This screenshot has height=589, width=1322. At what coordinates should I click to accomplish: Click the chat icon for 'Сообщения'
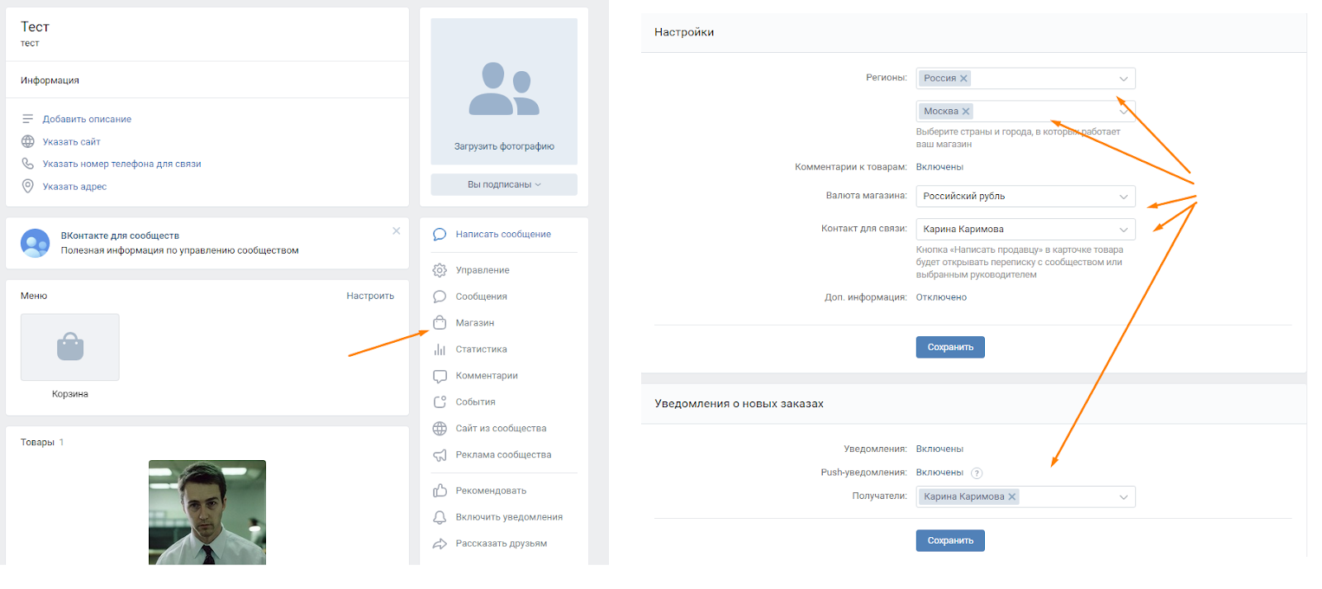coord(440,297)
